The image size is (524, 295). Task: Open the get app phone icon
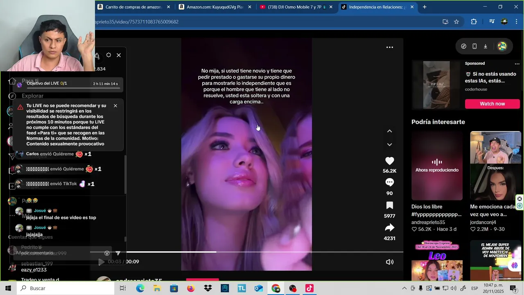pyautogui.click(x=474, y=46)
